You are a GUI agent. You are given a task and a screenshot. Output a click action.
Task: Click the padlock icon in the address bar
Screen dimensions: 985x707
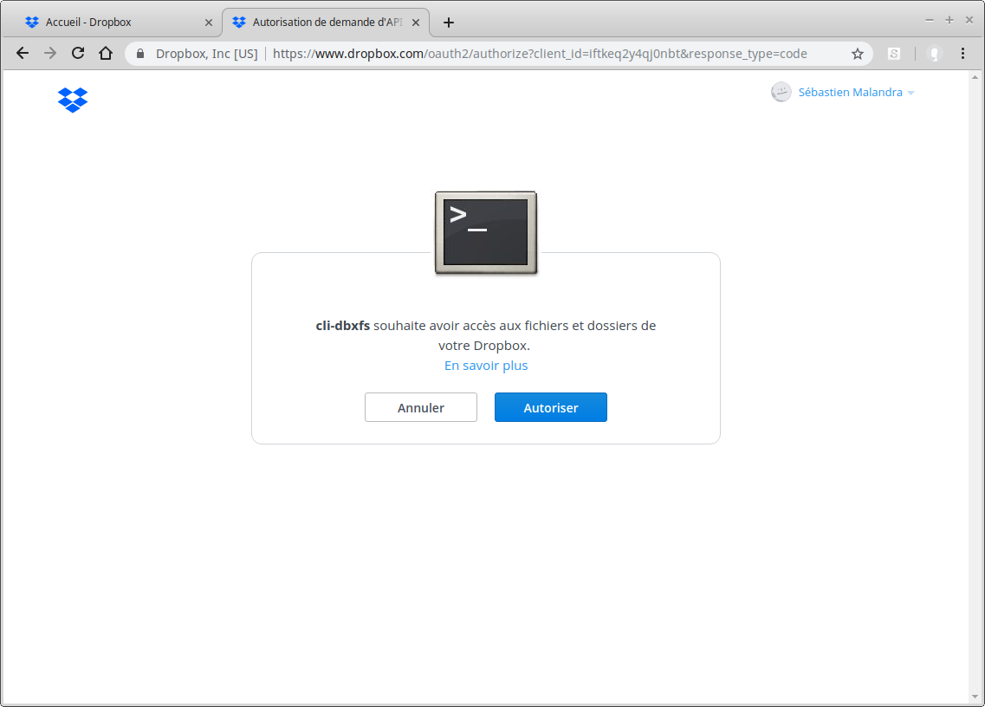(x=139, y=54)
